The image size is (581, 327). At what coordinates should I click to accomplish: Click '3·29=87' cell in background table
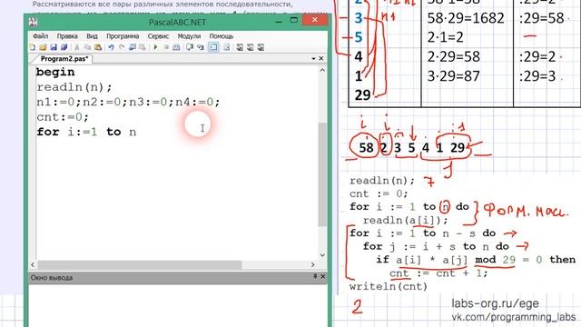point(453,76)
